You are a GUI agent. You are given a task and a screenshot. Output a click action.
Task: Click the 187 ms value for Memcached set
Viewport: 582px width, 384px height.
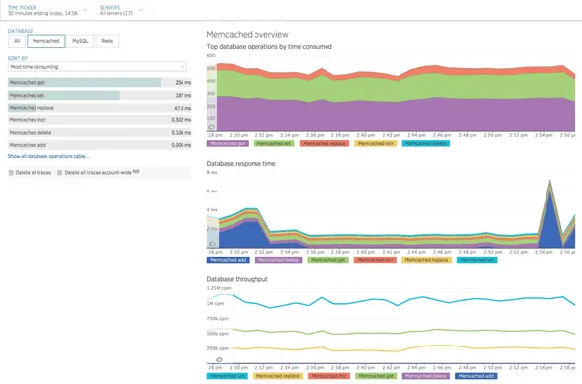click(183, 95)
